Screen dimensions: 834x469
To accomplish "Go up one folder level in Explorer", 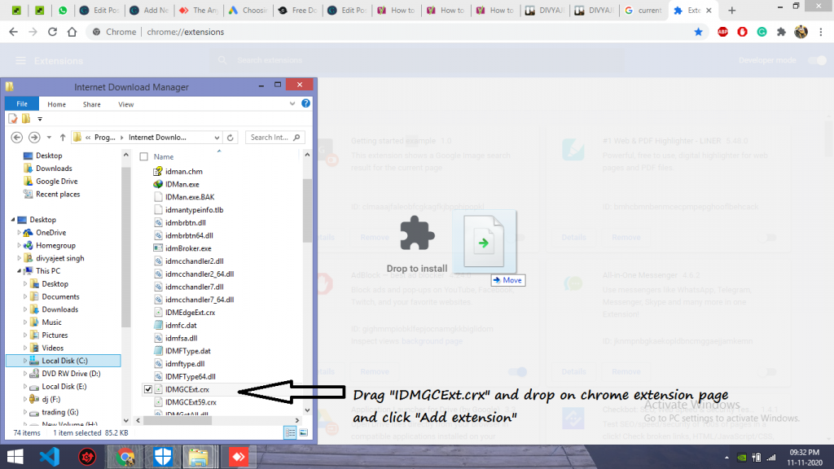I will coord(63,137).
